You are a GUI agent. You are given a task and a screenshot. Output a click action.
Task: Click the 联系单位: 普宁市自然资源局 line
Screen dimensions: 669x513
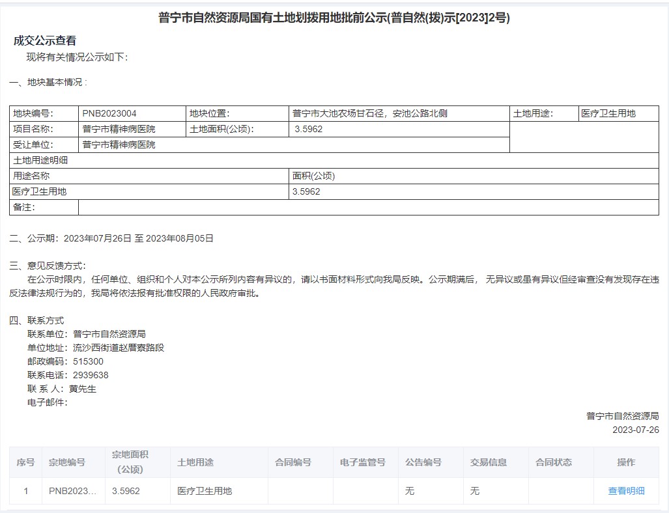pos(87,334)
